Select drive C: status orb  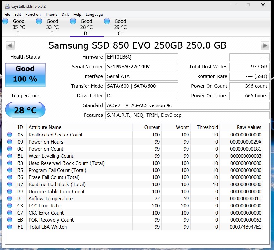point(107,21)
